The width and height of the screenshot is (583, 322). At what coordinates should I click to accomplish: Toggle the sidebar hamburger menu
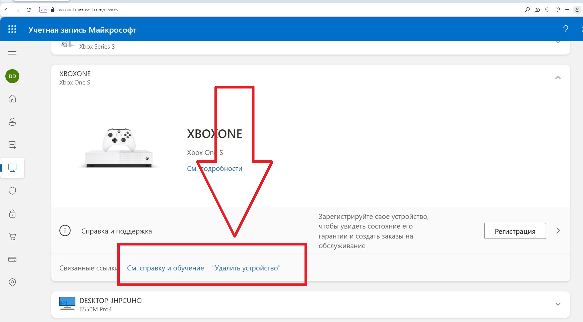pos(12,53)
